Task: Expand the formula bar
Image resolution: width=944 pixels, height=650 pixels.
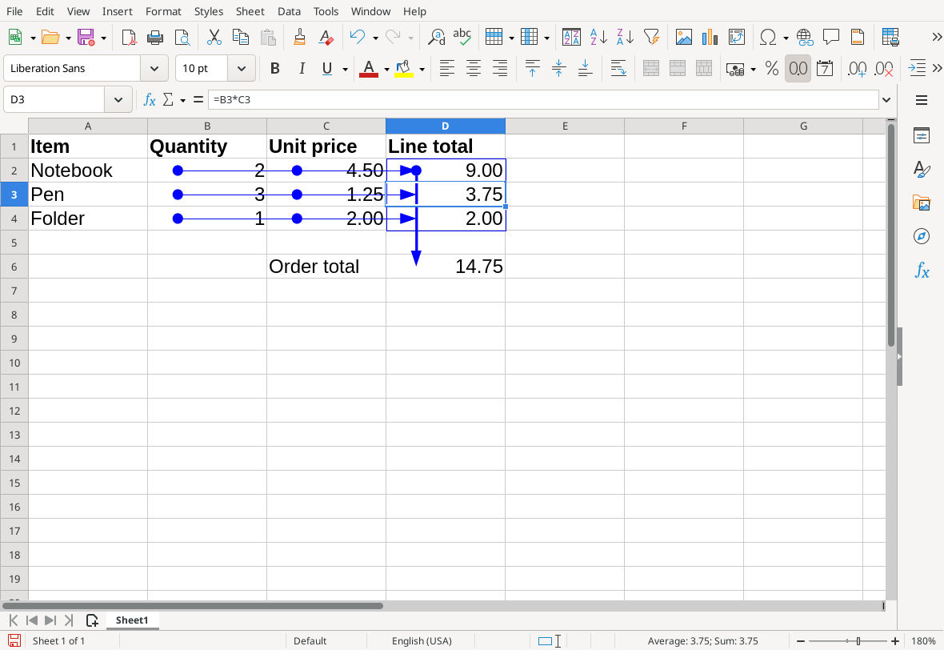Action: (886, 100)
